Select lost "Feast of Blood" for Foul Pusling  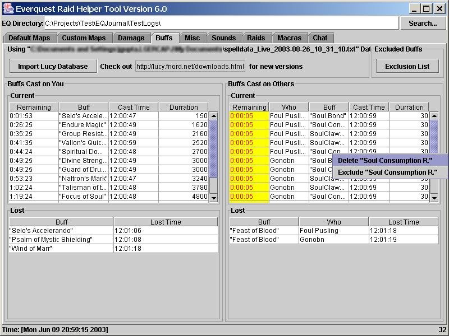pos(334,231)
